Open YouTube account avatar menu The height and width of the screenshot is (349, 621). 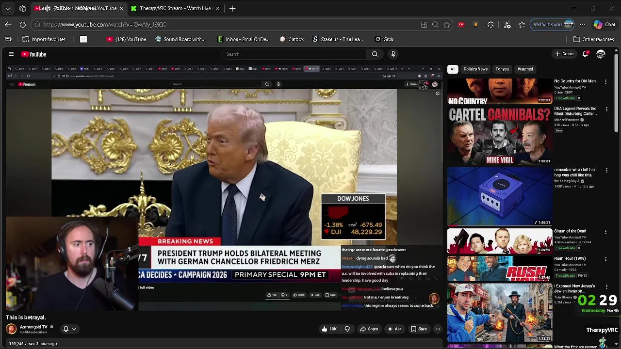(601, 54)
